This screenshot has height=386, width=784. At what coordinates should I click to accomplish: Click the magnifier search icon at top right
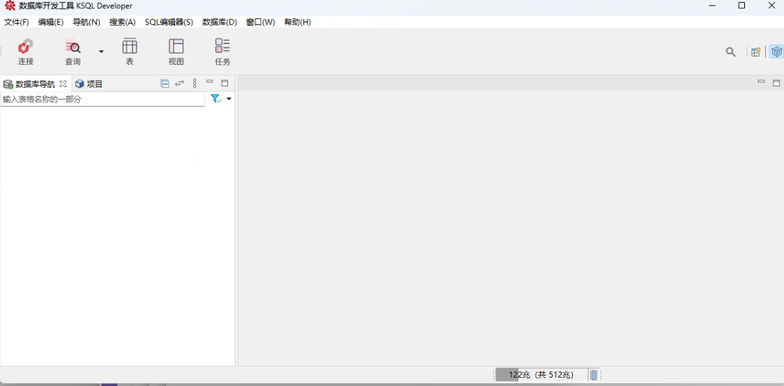click(730, 52)
